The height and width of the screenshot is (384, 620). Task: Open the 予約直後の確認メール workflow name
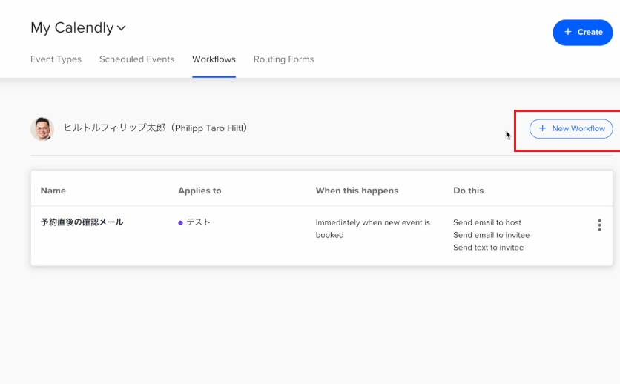point(82,222)
